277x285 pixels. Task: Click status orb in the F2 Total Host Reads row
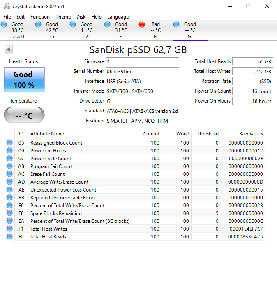(x=9, y=236)
